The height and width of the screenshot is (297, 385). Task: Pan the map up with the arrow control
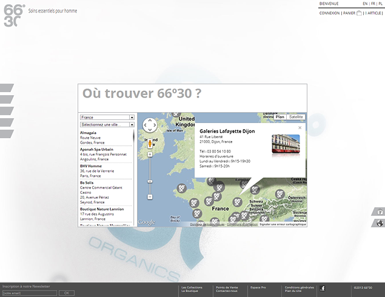tap(150, 120)
